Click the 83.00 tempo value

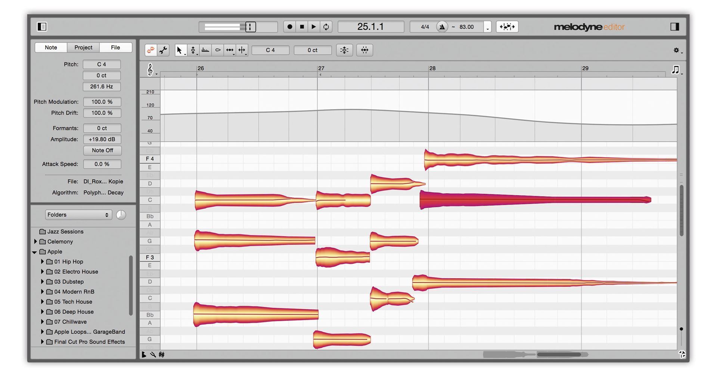pos(466,27)
